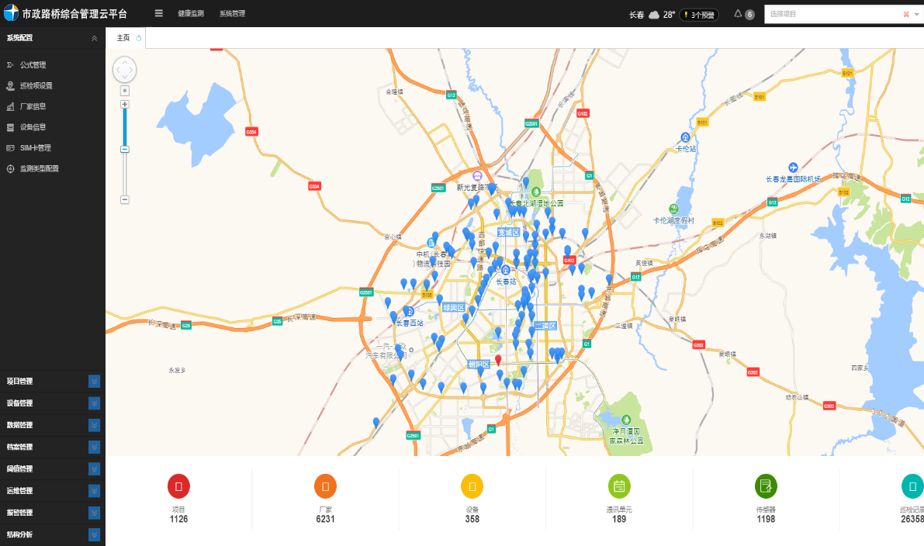Open the 选择项目 dropdown arrow
Viewport: 924px width, 546px height.
(918, 14)
